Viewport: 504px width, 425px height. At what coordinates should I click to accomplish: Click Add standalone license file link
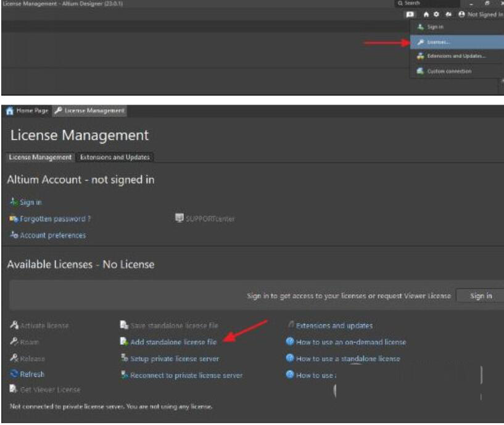point(173,342)
